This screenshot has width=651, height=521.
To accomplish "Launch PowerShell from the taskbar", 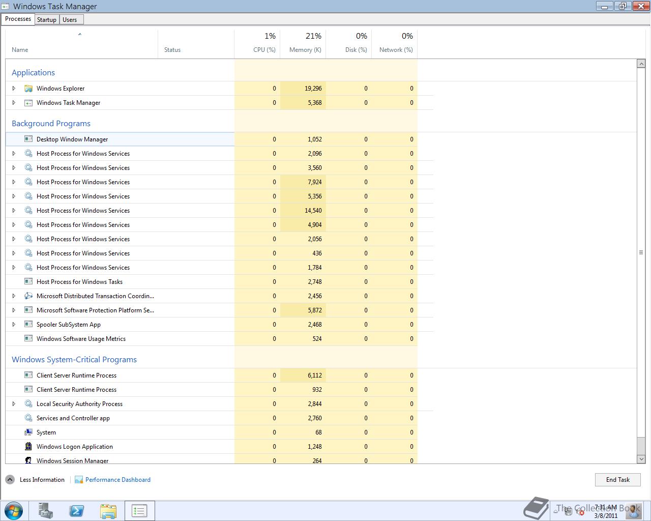I will 77,511.
